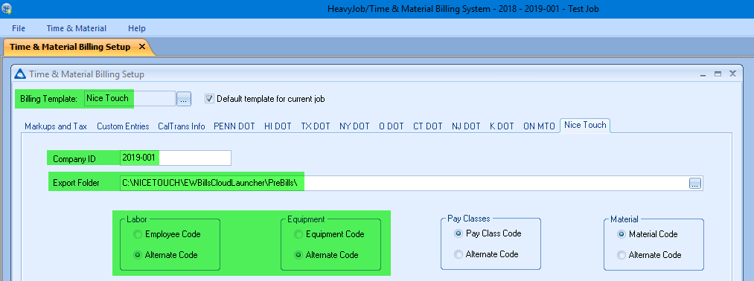Open the Help menu
Screen dimensions: 754x281
click(136, 28)
